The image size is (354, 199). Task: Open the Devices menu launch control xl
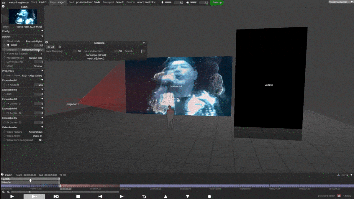[141, 2]
